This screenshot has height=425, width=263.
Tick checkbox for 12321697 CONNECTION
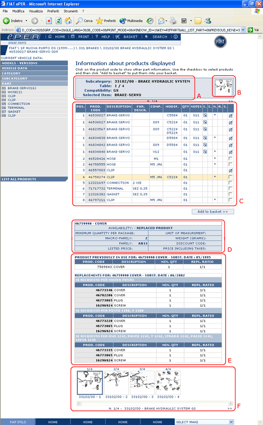pyautogui.click(x=230, y=183)
